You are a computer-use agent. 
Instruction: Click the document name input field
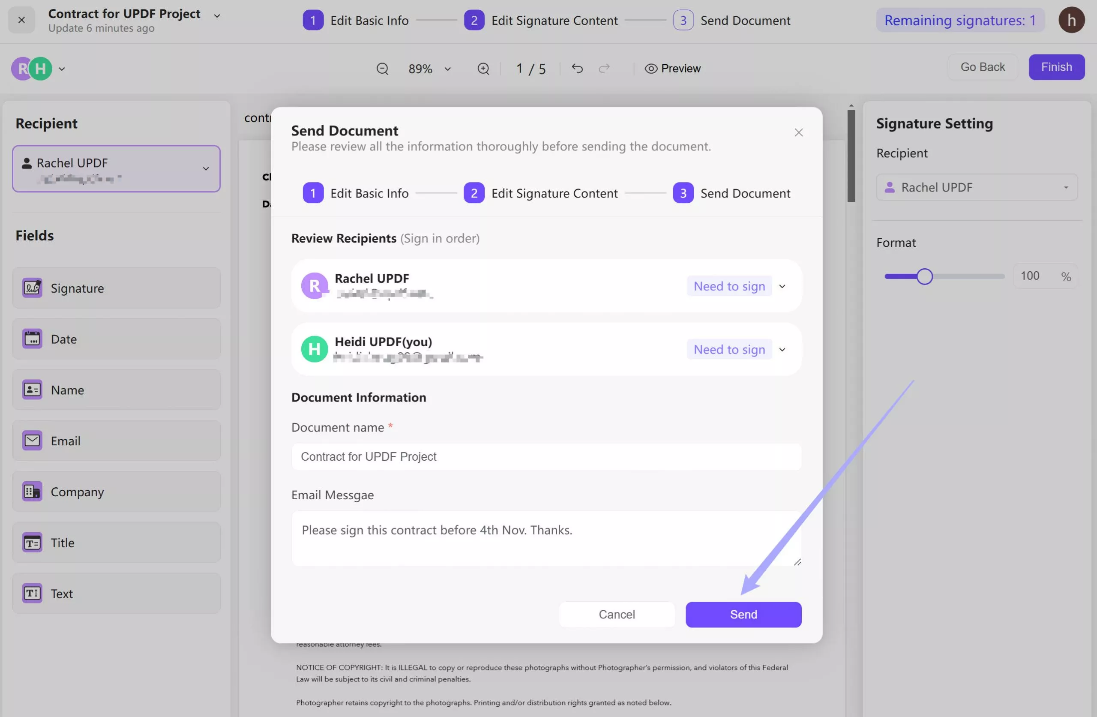[x=546, y=457]
